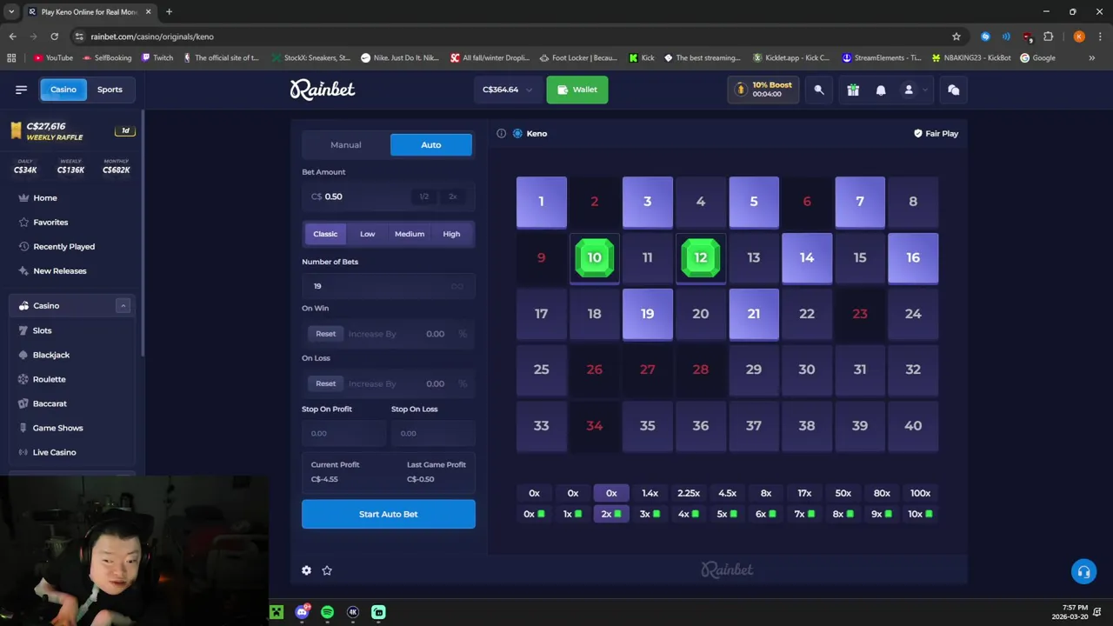Viewport: 1113px width, 626px height.
Task: Halve the bet amount with 1/2
Action: (423, 196)
